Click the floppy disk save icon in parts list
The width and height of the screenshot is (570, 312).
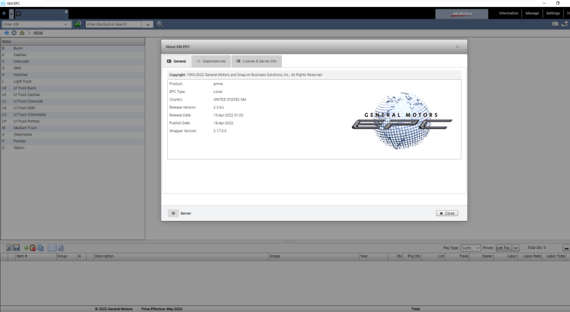pyautogui.click(x=17, y=248)
